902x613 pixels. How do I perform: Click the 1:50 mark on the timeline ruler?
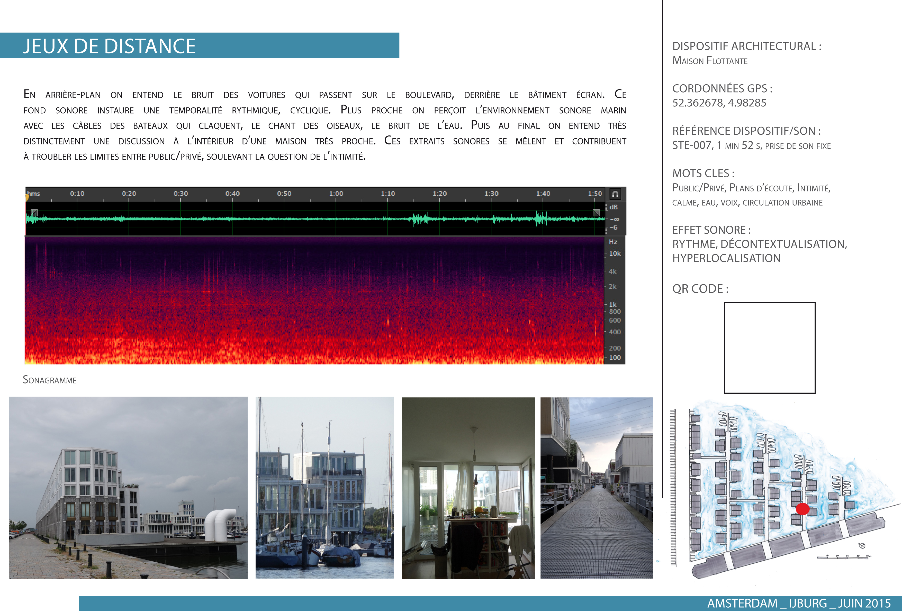(595, 193)
